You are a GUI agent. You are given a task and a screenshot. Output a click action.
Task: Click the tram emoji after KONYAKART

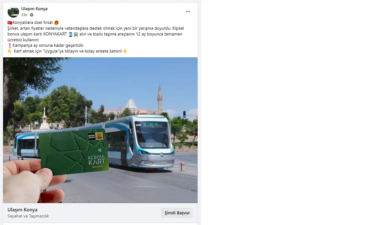pyautogui.click(x=71, y=34)
